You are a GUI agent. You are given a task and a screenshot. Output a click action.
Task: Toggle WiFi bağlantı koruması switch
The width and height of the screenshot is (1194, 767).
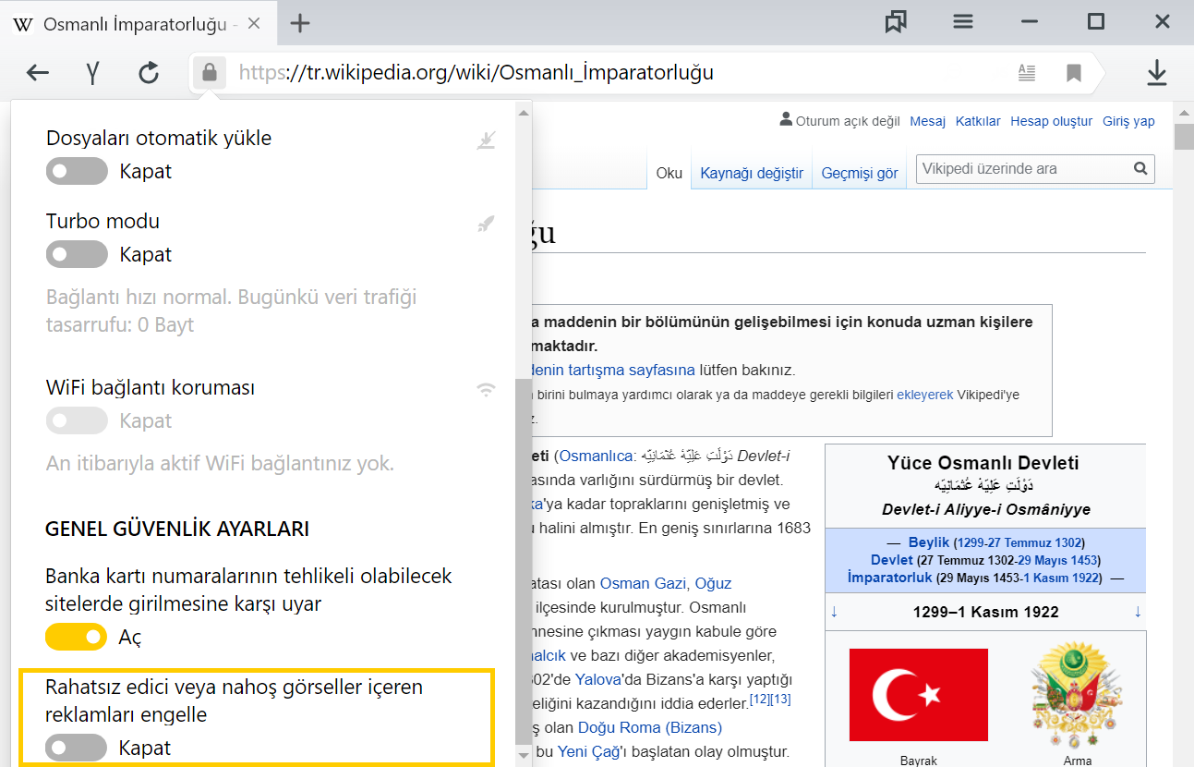point(77,420)
